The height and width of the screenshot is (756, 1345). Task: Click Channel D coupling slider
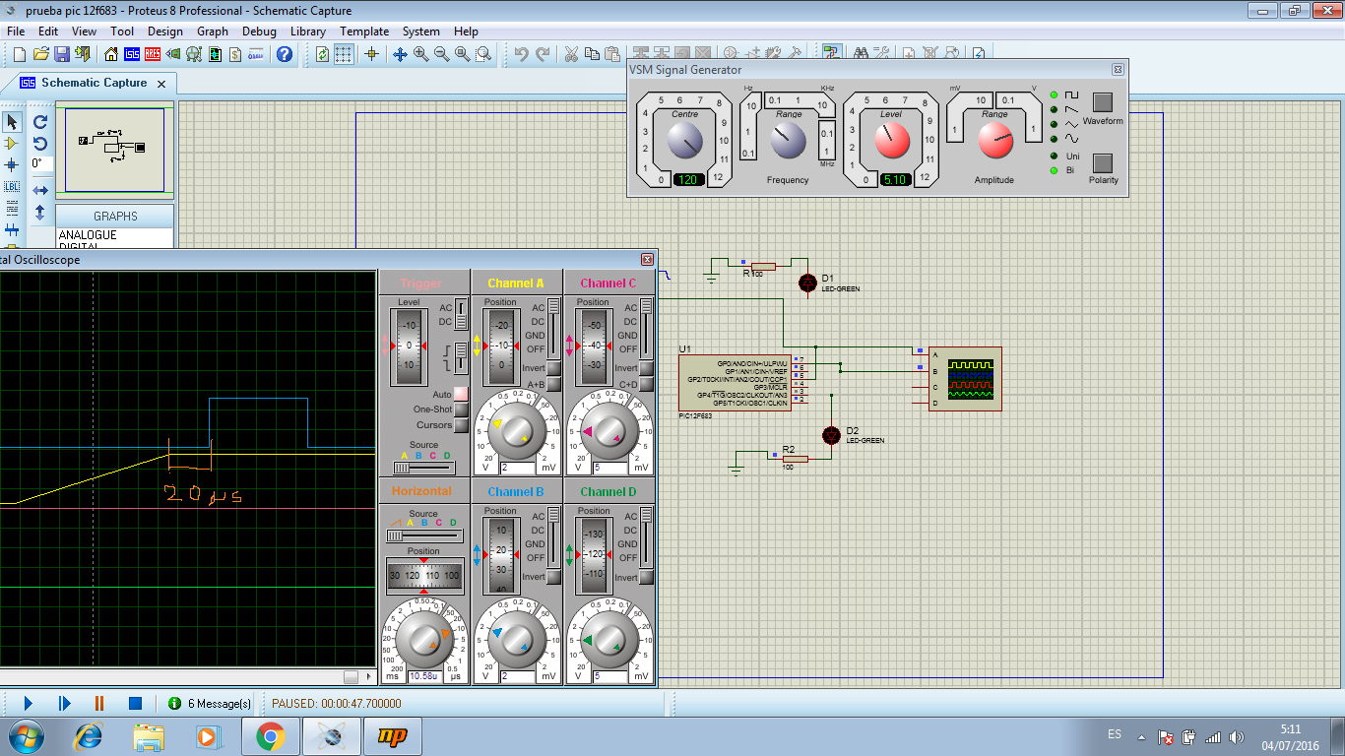pyautogui.click(x=646, y=537)
